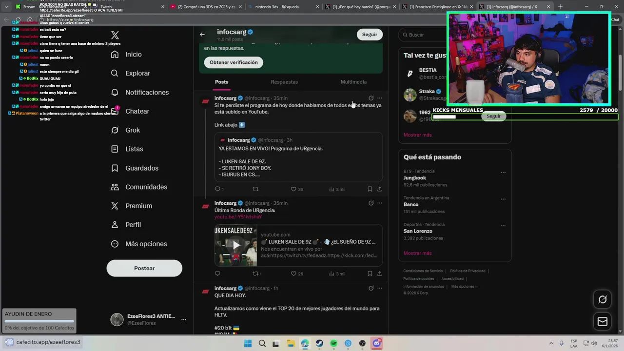Click Mostrar más under suggested accounts
Image resolution: width=624 pixels, height=351 pixels.
coord(417,135)
